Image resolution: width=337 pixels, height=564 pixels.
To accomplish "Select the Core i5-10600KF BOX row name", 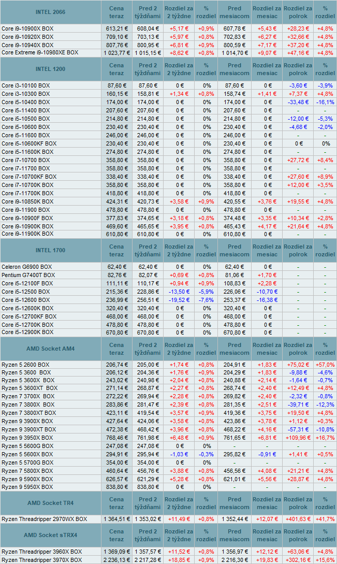I will pos(29,143).
